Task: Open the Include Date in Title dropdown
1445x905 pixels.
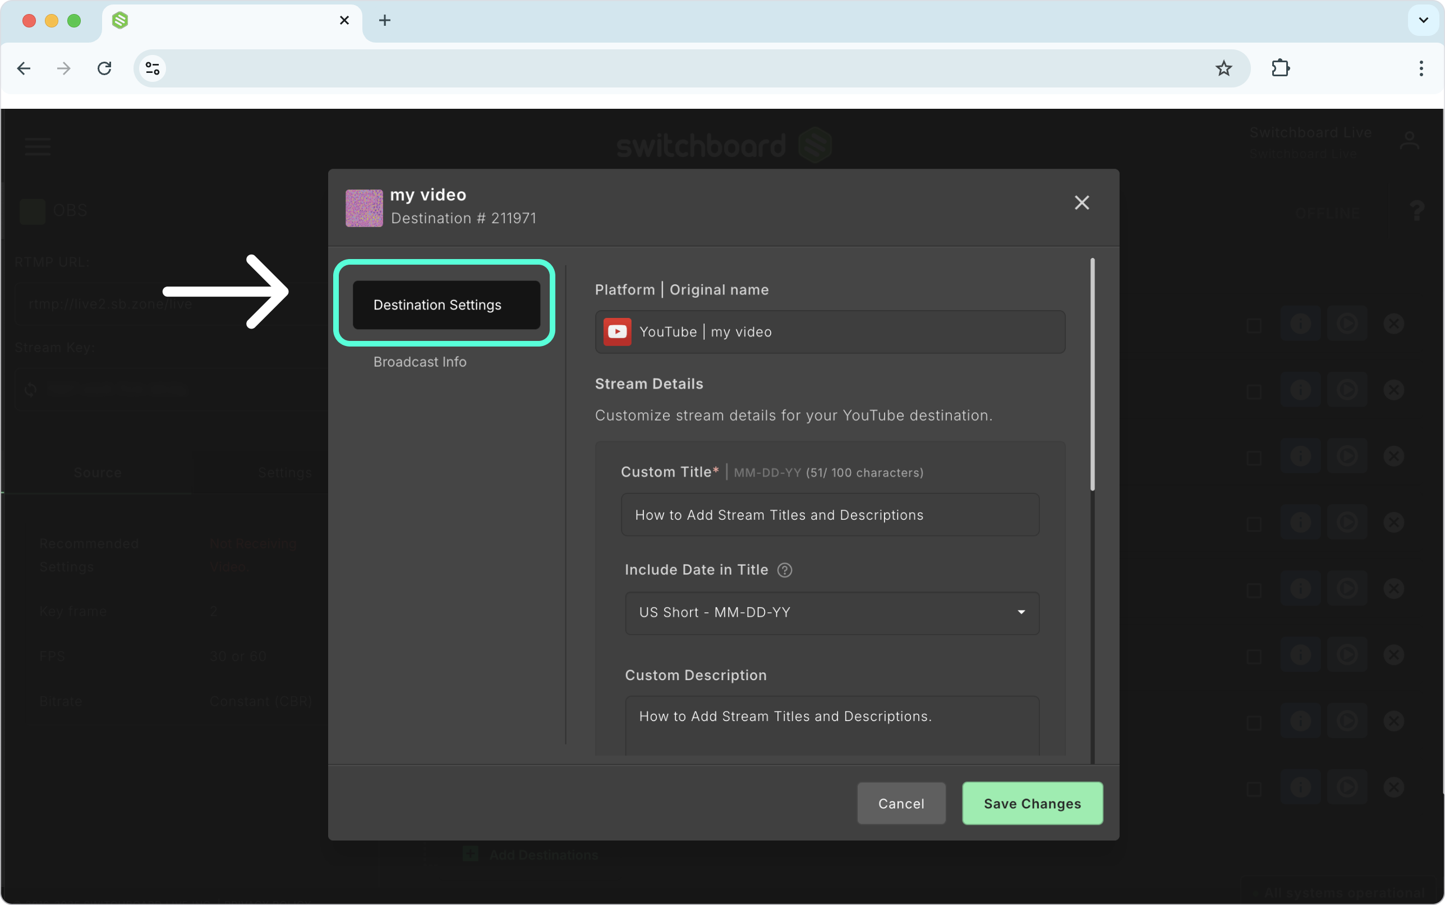Action: coord(831,613)
